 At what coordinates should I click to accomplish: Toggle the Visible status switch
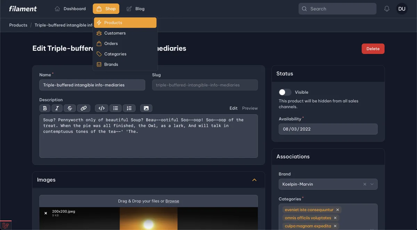coord(285,92)
